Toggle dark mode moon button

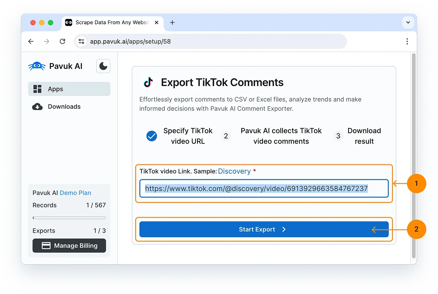103,66
